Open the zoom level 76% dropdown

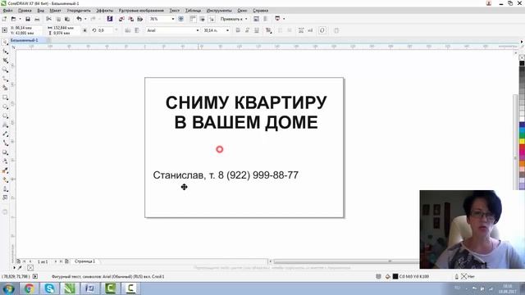coord(173,19)
